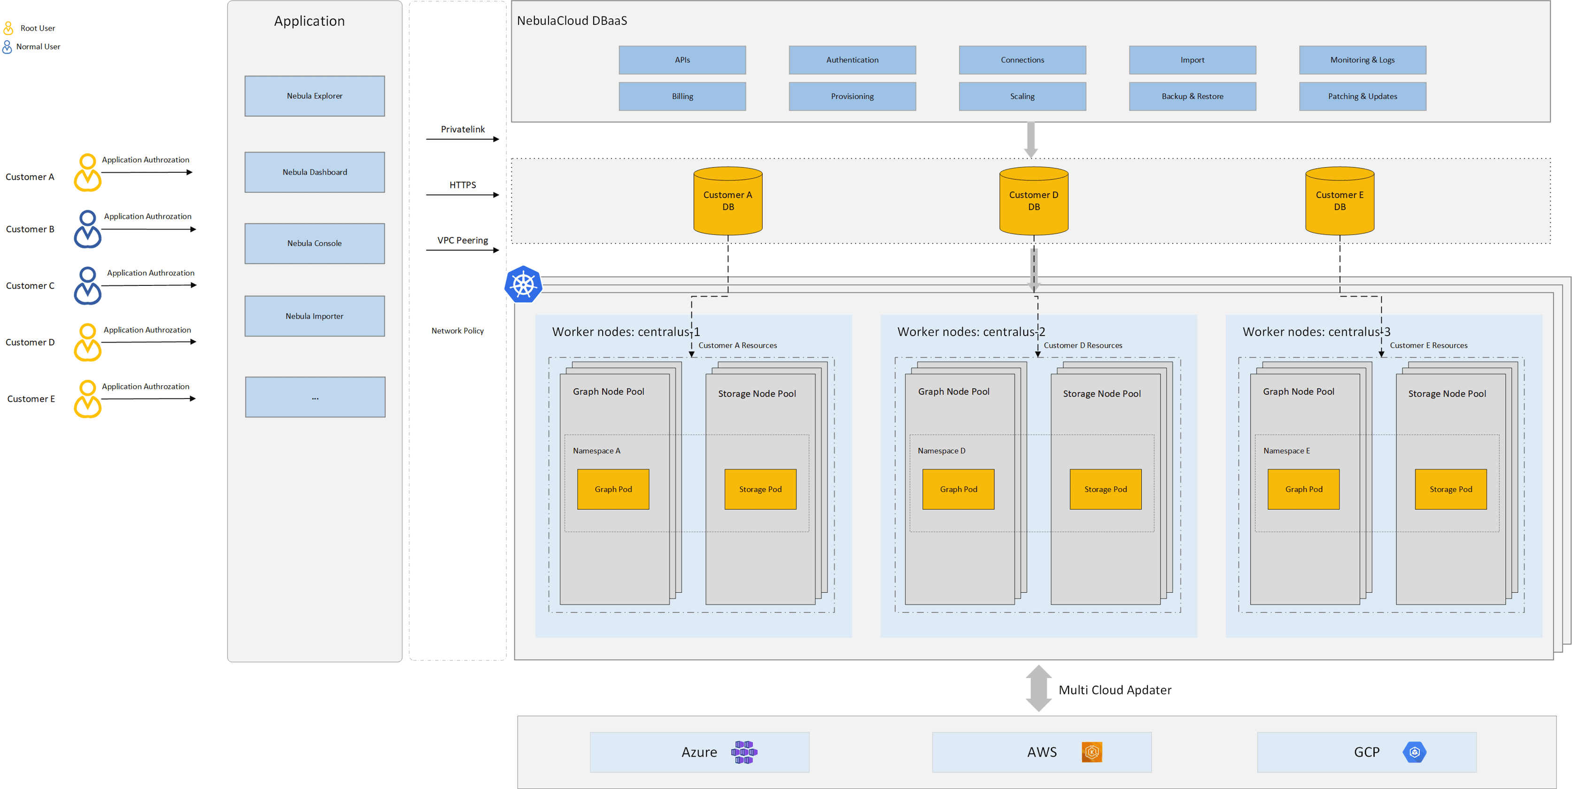Select the Nebula Importer box
This screenshot has height=789, width=1572.
[315, 316]
